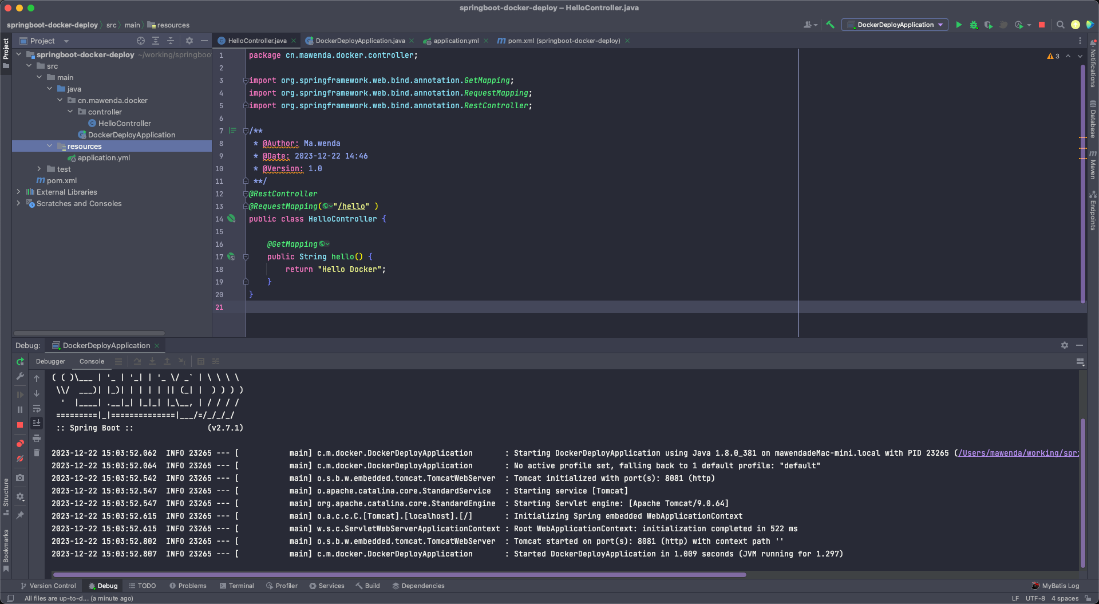This screenshot has height=604, width=1099.
Task: Run DockerDeployApplication with the green play icon
Action: (x=959, y=25)
